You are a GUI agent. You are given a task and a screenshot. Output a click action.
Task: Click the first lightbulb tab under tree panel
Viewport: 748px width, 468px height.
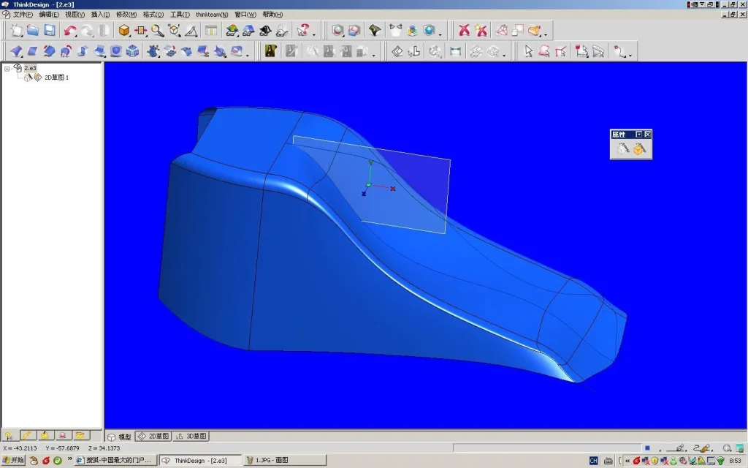pos(9,435)
